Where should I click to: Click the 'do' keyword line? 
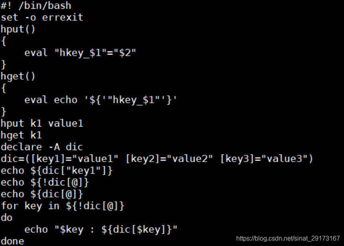7,218
